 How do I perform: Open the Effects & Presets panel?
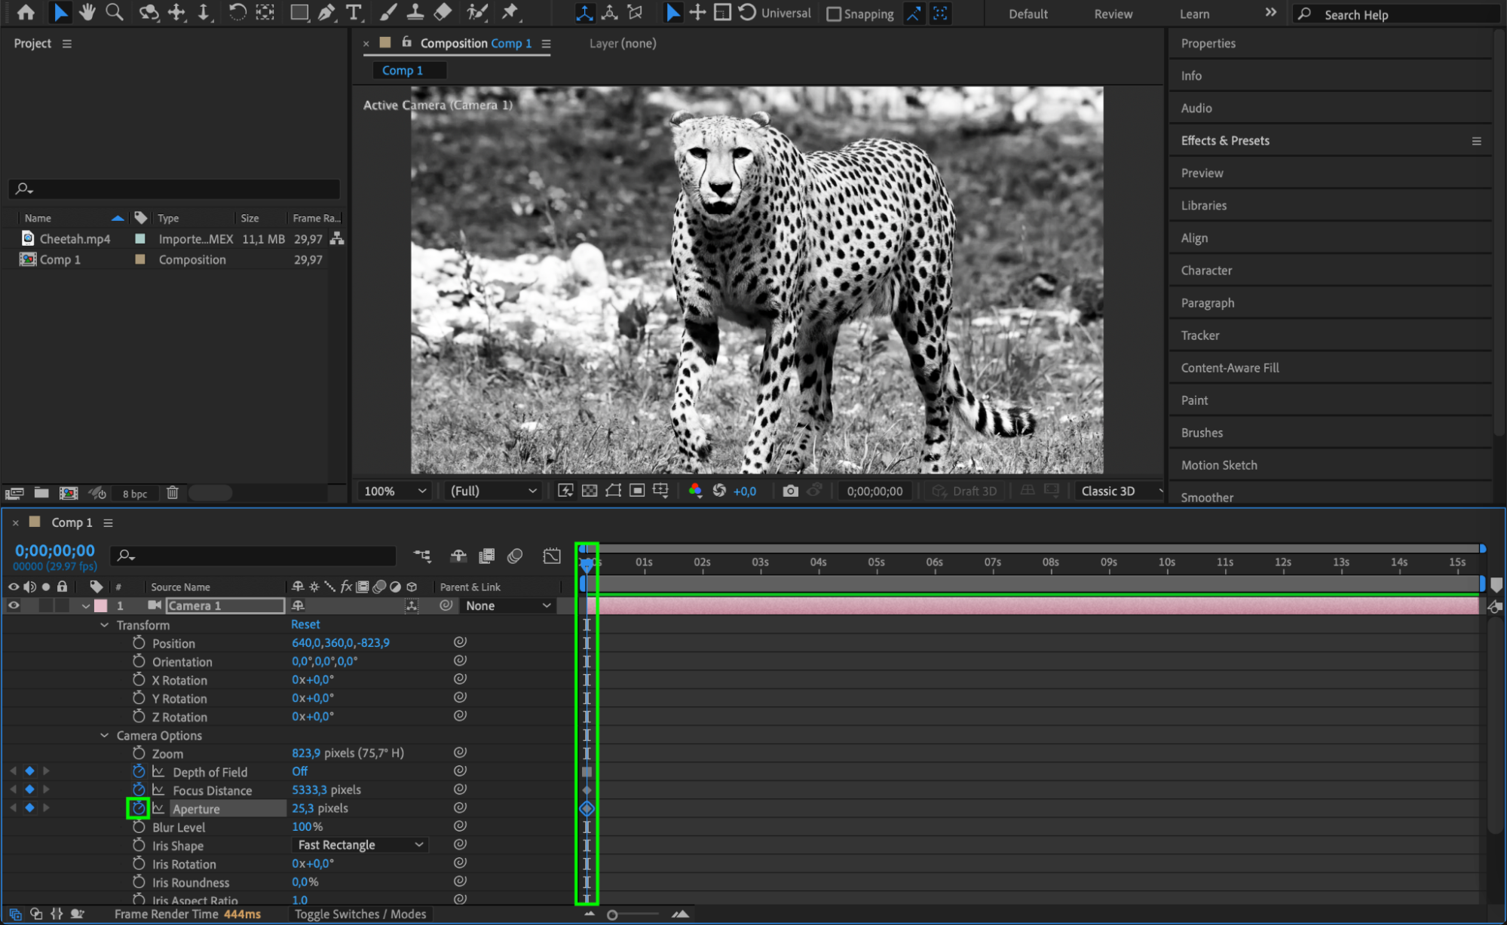pos(1225,140)
